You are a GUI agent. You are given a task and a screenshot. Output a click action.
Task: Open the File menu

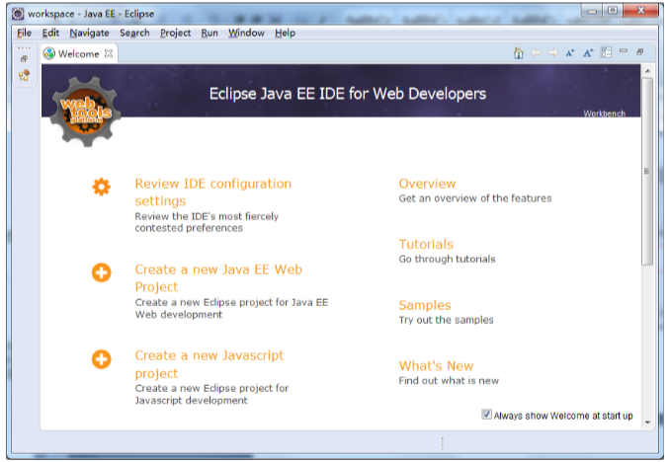(25, 33)
